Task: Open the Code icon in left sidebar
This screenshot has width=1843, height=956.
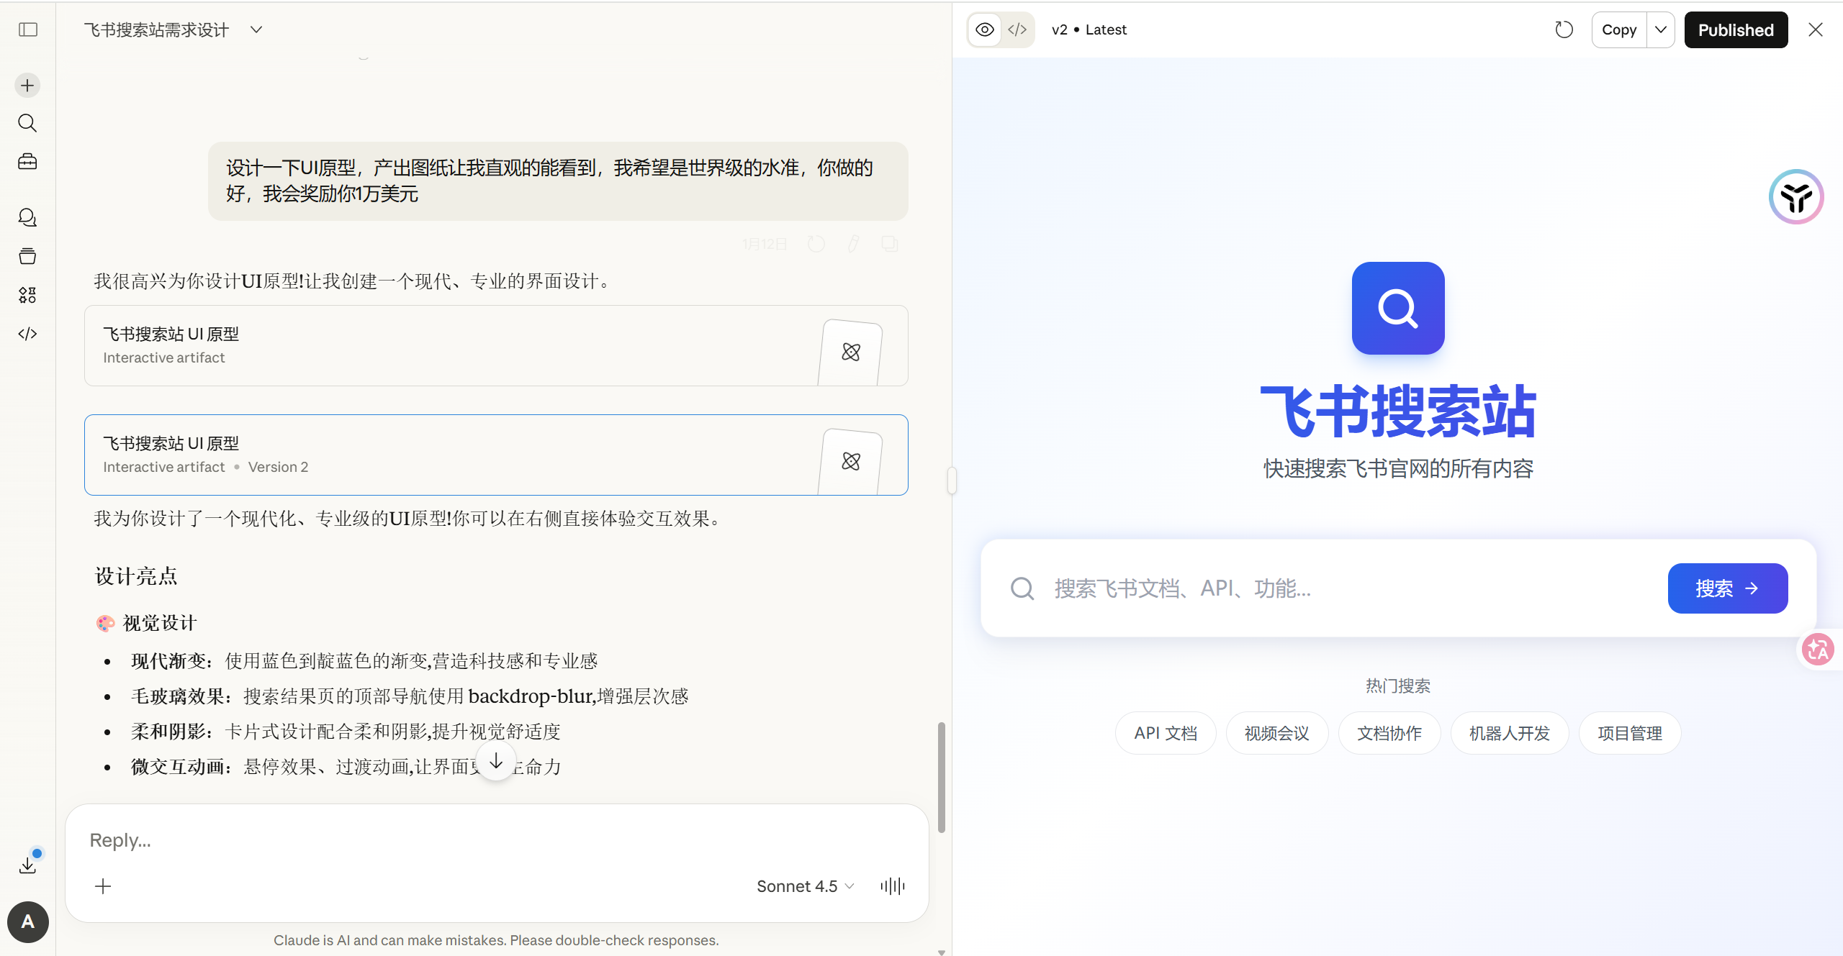Action: point(27,334)
